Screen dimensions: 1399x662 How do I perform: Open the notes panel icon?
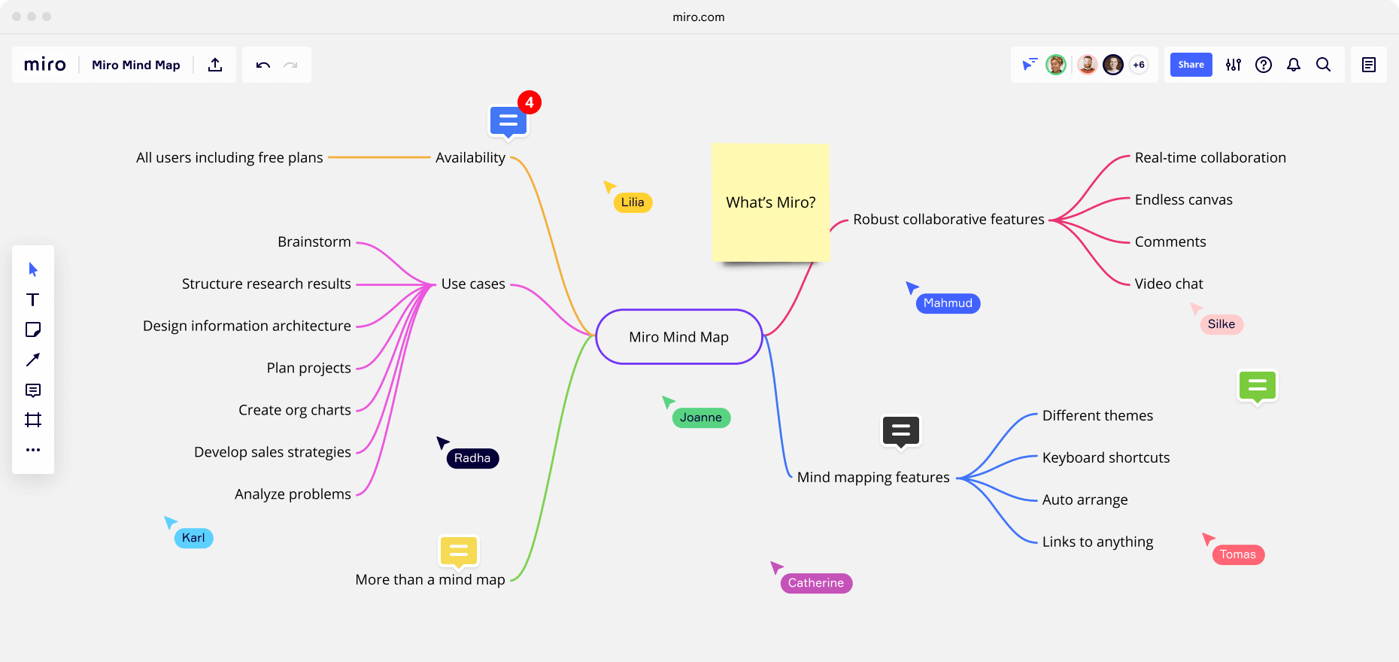[1369, 65]
